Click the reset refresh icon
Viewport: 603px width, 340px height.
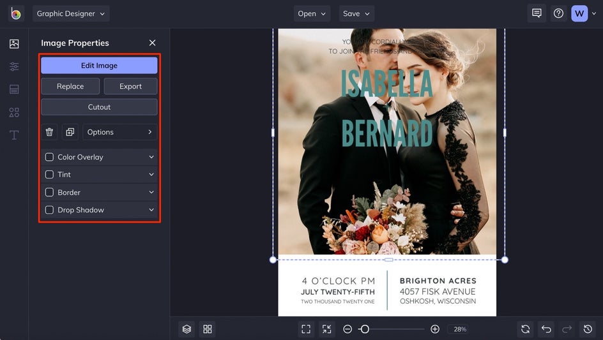point(525,329)
